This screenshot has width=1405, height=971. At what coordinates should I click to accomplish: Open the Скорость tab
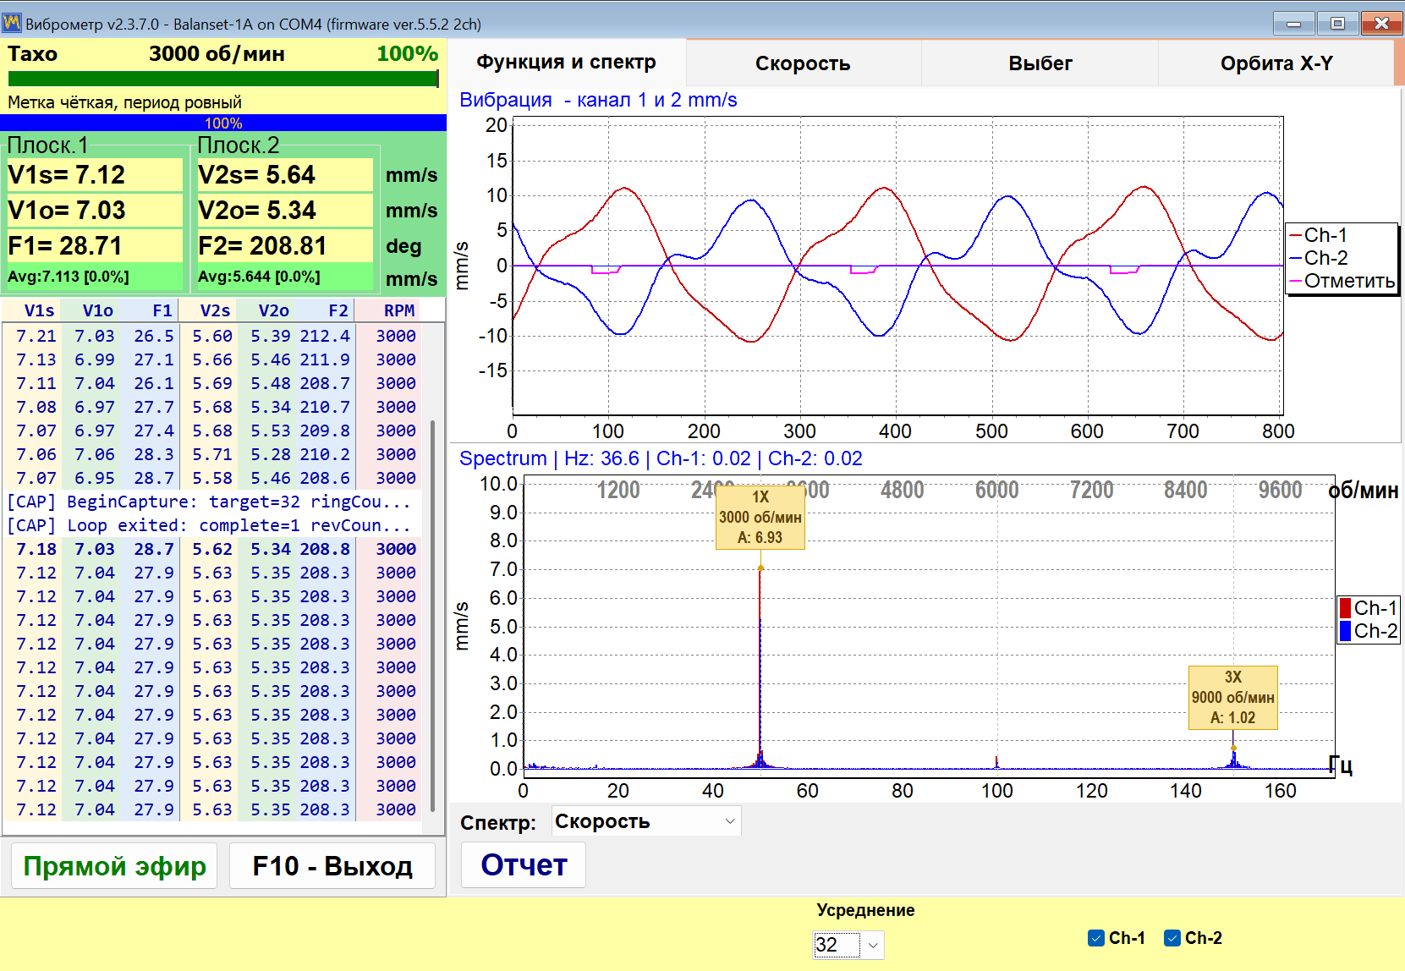click(x=803, y=63)
